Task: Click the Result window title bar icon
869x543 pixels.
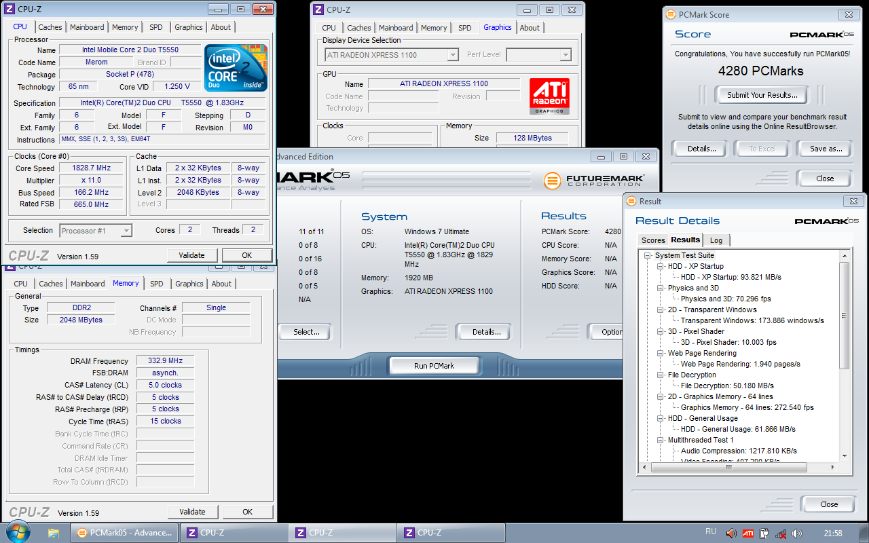Action: point(631,201)
